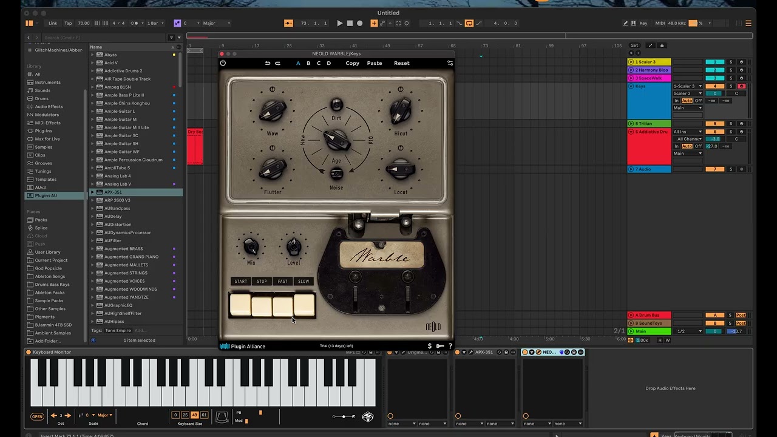Image resolution: width=777 pixels, height=437 pixels.
Task: Toggle the Follow playback button
Action: click(289, 23)
